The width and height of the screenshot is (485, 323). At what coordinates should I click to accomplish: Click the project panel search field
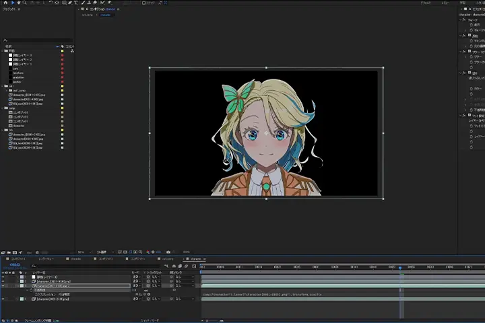coord(37,40)
